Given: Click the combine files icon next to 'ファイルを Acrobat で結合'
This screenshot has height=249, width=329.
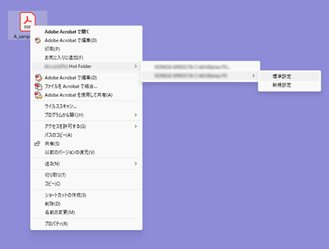Looking at the screenshot, I should pyautogui.click(x=38, y=87).
